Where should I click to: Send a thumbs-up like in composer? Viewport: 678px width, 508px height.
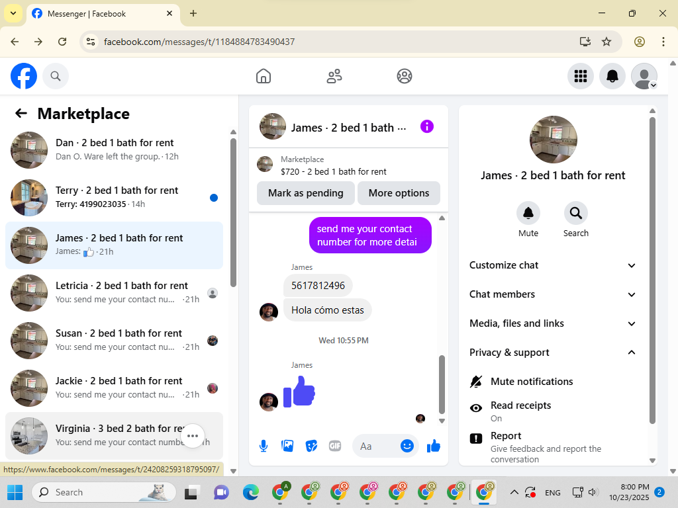pyautogui.click(x=433, y=446)
